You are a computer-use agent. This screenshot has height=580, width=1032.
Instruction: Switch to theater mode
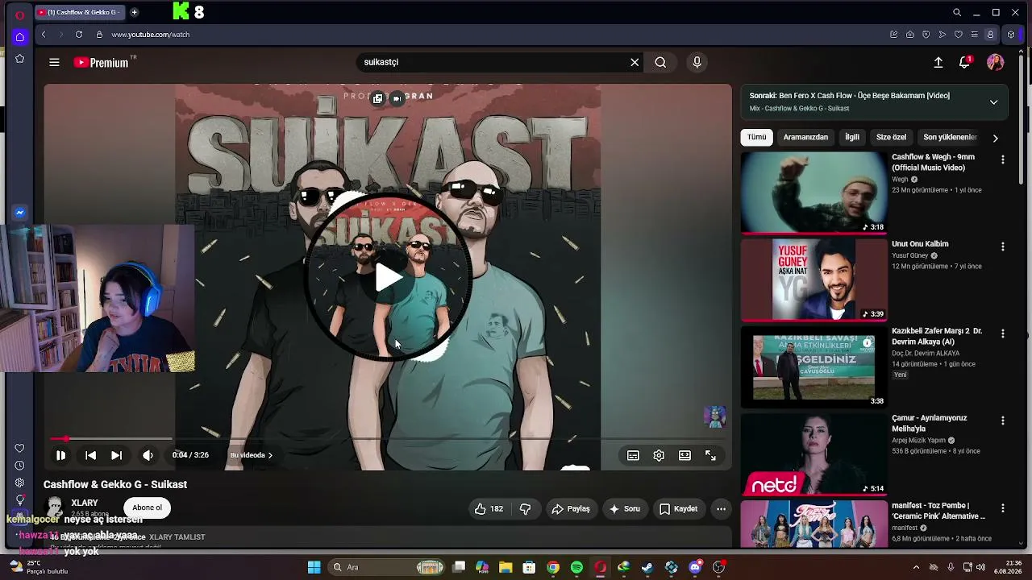(x=685, y=455)
